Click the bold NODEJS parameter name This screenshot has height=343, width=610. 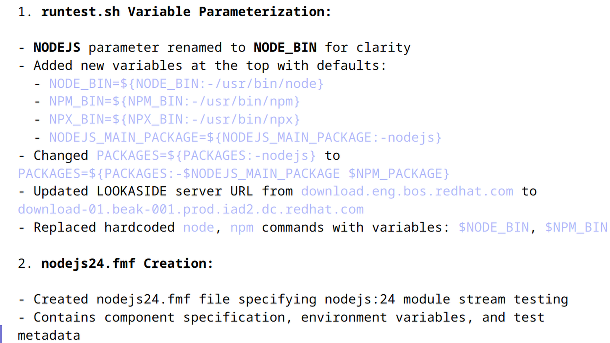click(57, 48)
